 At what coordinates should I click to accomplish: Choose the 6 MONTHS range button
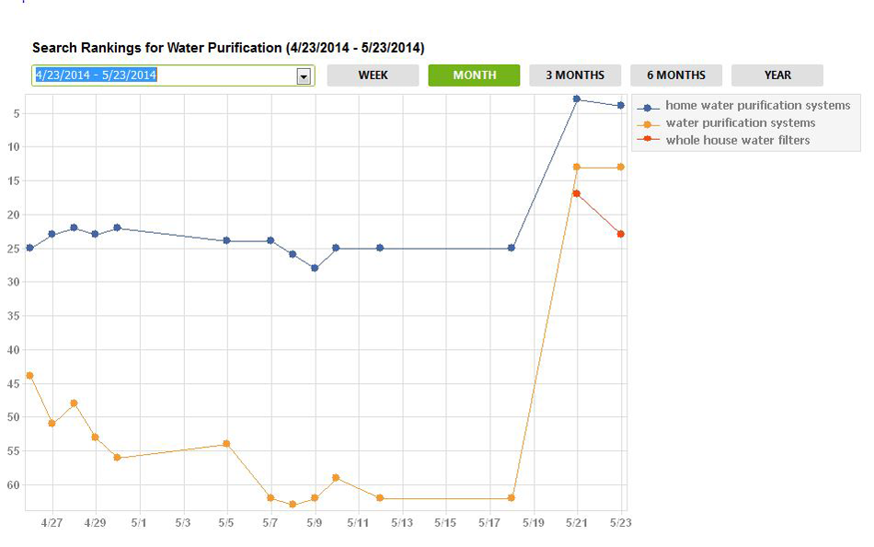(676, 76)
